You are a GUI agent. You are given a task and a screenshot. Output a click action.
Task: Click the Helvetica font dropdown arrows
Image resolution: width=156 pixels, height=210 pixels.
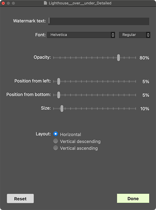tap(113, 35)
